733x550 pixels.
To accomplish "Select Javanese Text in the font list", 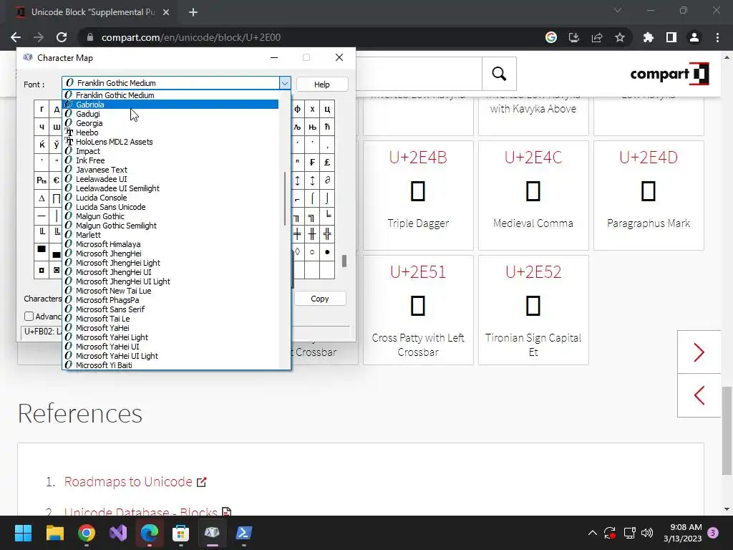I will click(x=170, y=170).
